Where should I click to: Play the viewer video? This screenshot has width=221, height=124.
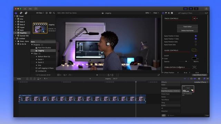coord(97,75)
